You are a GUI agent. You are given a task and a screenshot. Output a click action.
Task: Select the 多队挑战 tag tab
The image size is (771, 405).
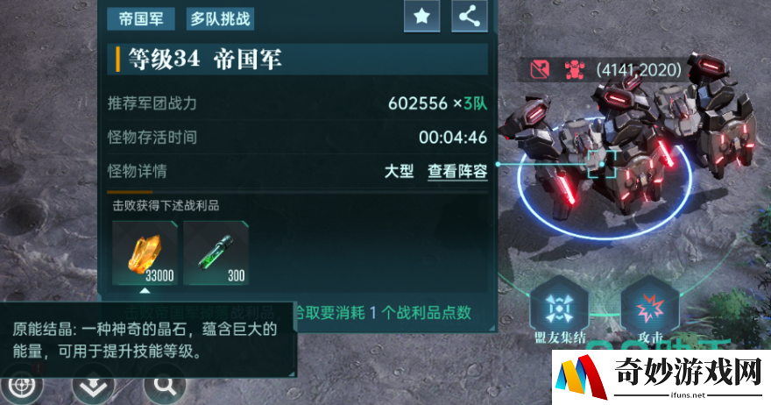[x=220, y=18]
